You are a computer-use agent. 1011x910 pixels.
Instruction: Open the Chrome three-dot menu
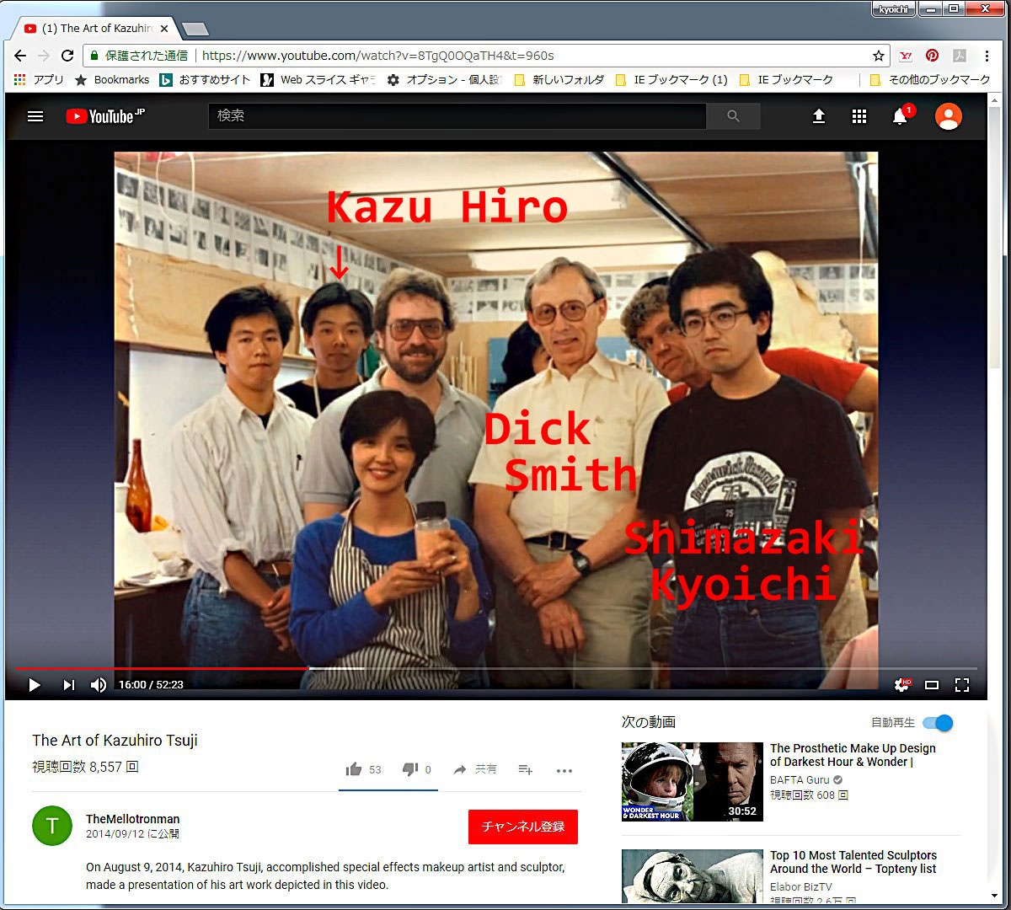(x=987, y=56)
